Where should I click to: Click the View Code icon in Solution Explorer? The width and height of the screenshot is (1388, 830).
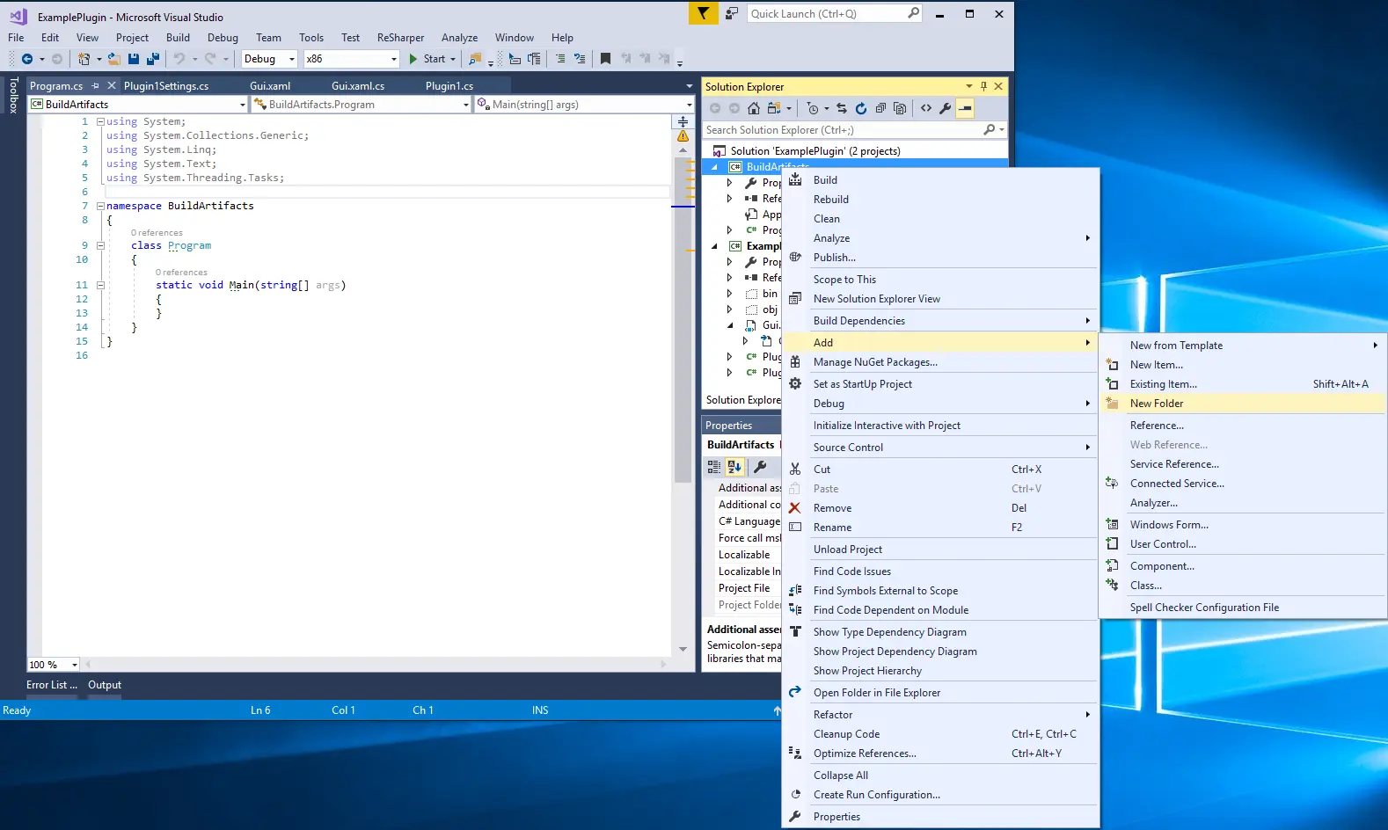point(926,108)
